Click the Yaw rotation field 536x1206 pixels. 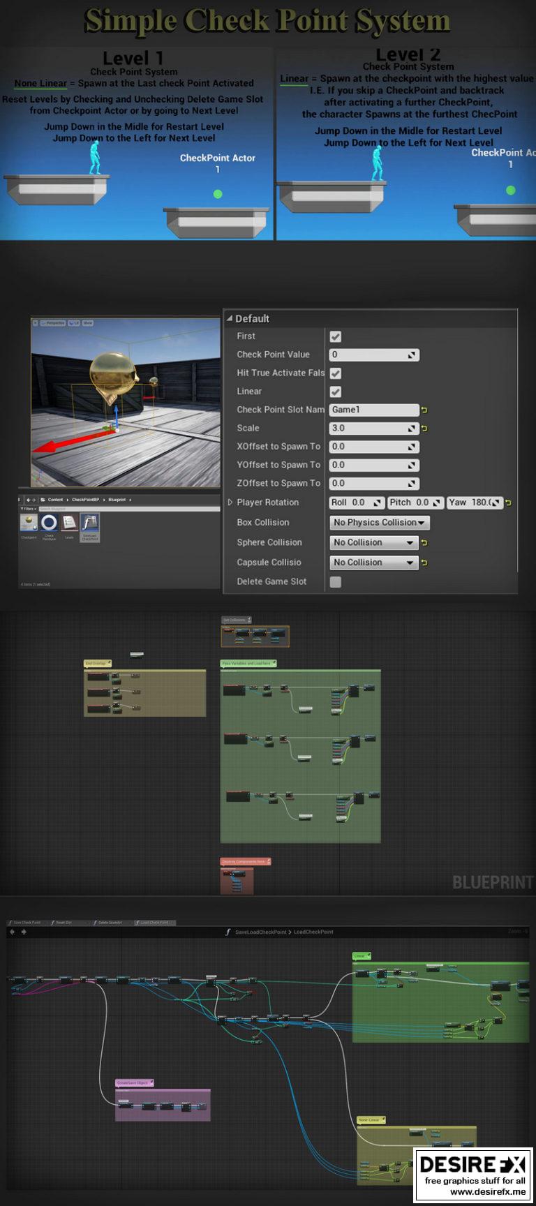point(475,502)
